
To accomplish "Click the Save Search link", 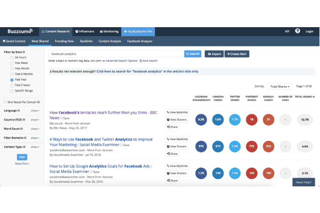I will 148,61.
